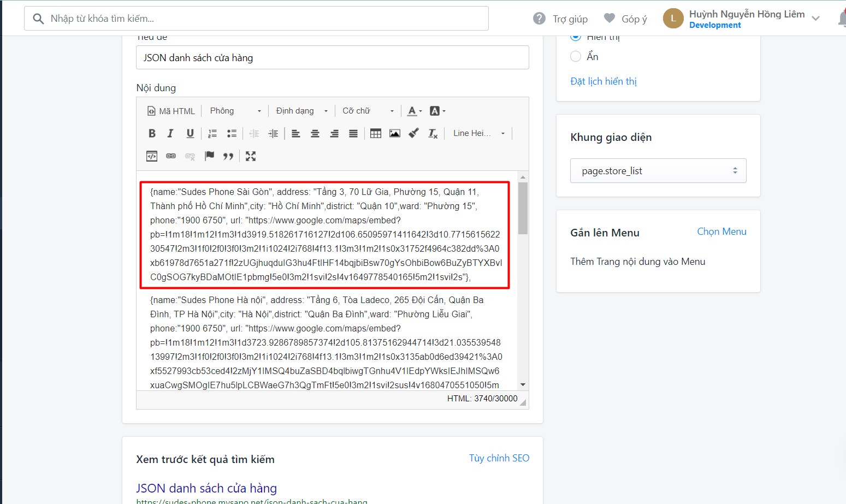The image size is (846, 504).
Task: Click the Gắn lên Menu heading
Action: pos(605,233)
